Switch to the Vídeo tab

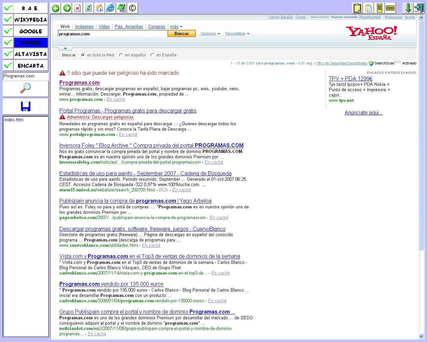click(104, 27)
